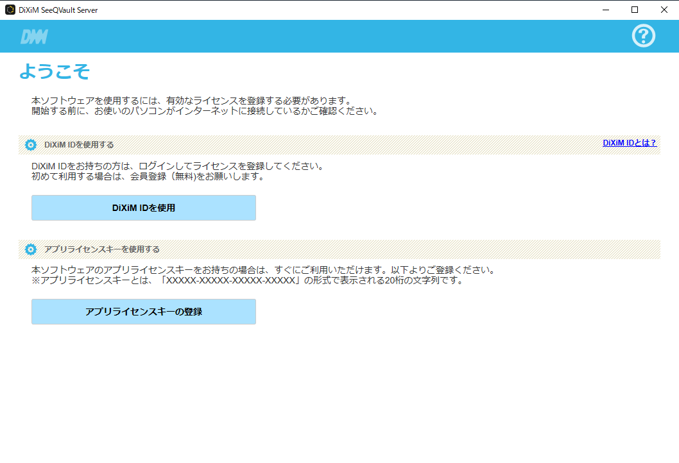
Task: Minimize the DiXiM SeeQVault Server window
Action: click(605, 10)
